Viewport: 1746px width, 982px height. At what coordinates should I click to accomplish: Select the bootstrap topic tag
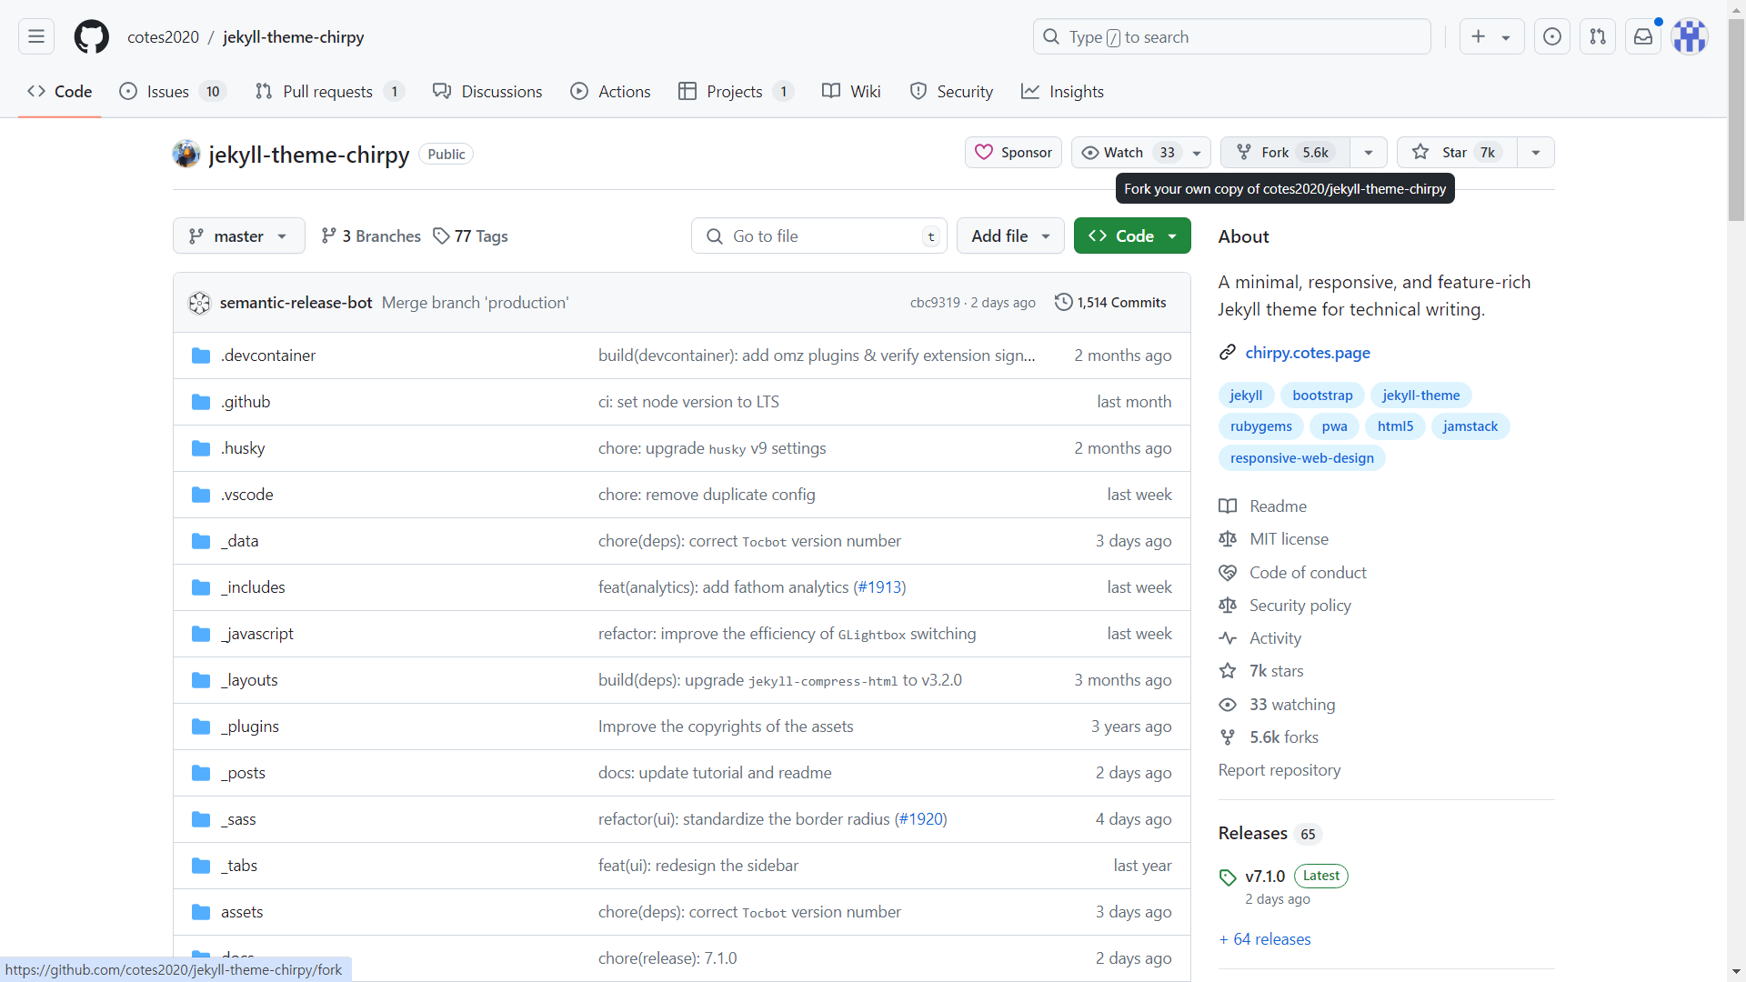coord(1322,396)
